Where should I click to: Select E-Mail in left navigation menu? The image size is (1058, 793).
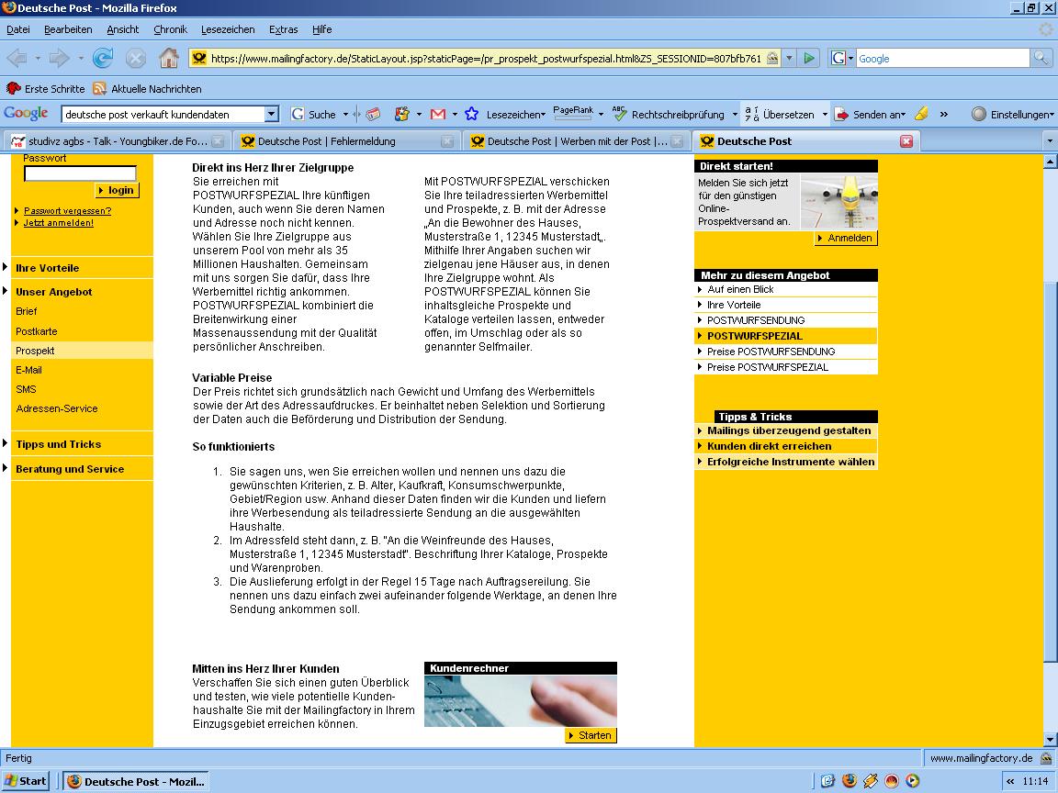pos(28,370)
